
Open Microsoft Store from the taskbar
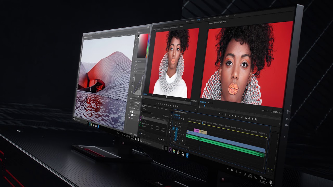[x=178, y=152]
